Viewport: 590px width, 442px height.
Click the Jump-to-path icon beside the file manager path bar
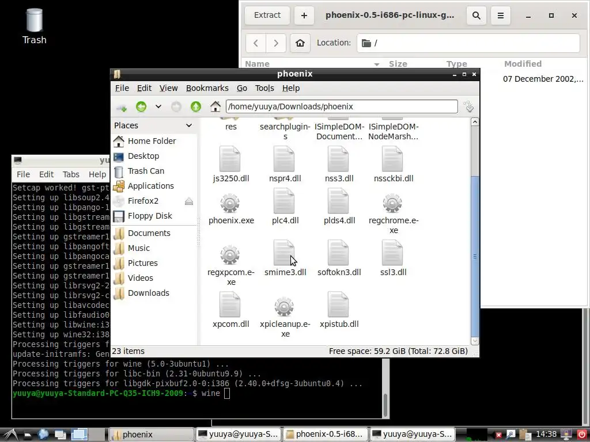(469, 106)
